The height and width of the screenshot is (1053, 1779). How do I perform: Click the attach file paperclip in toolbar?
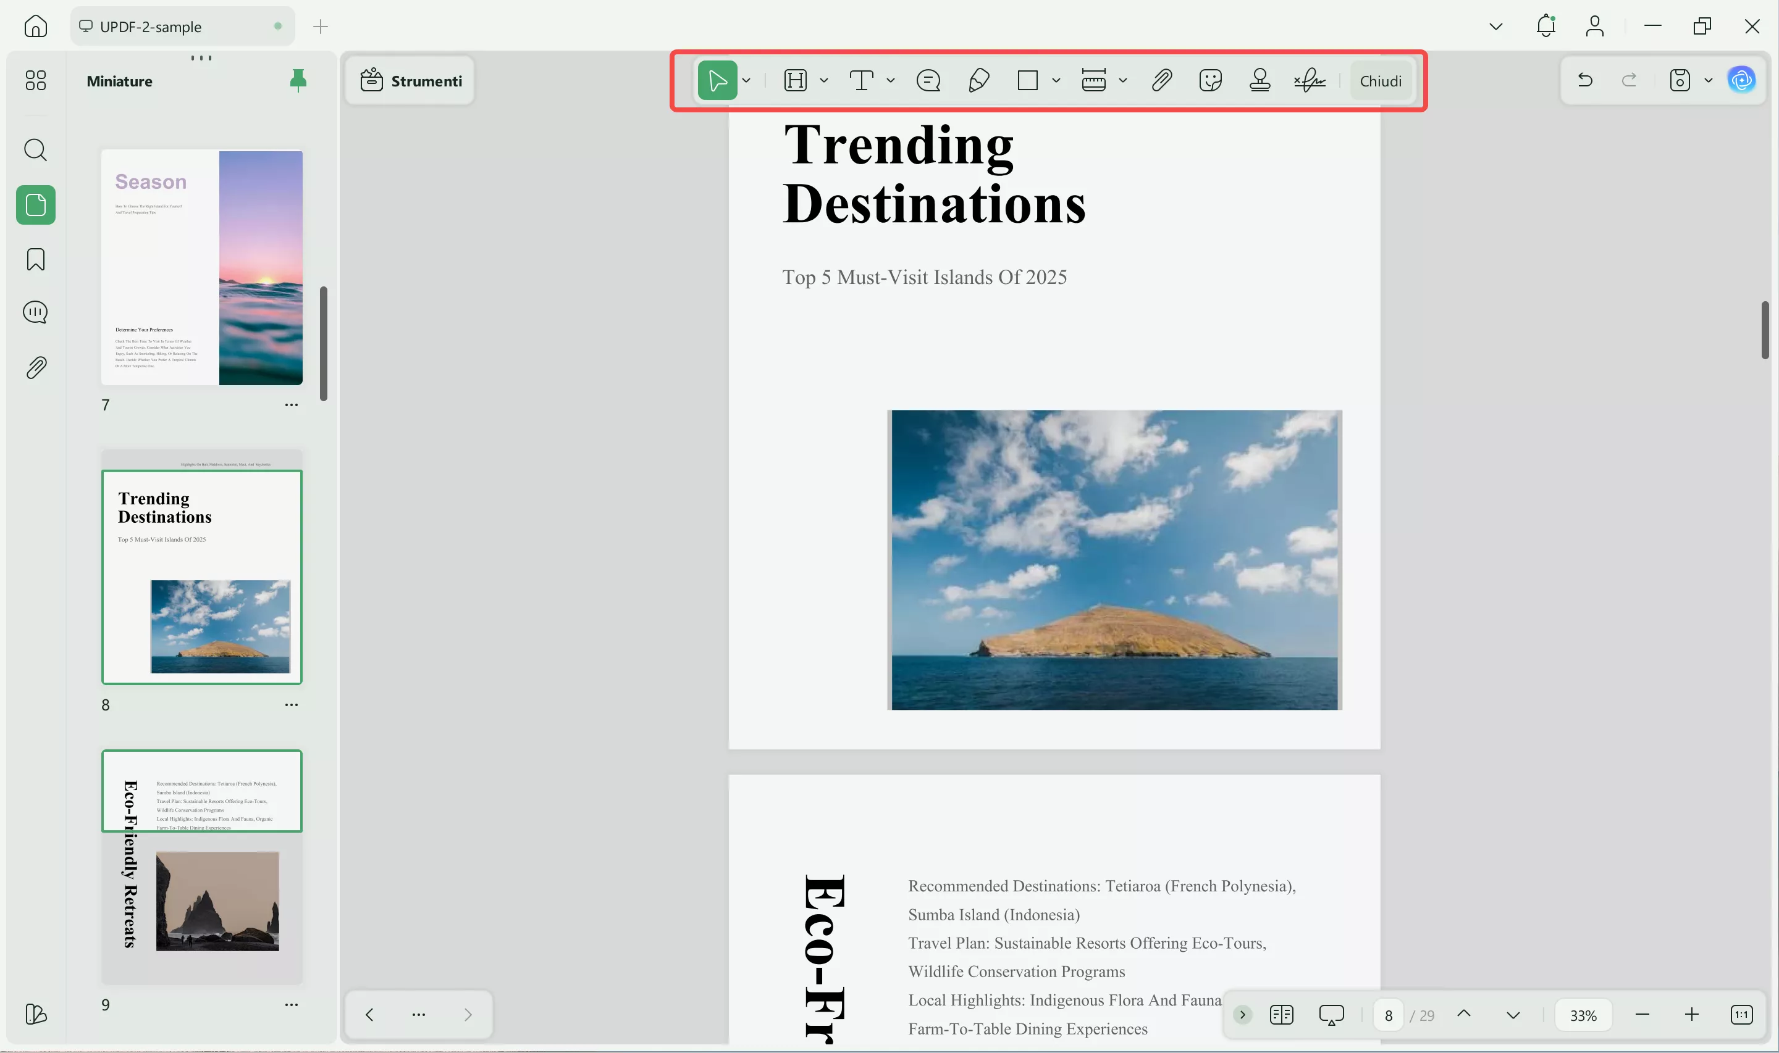(x=1161, y=80)
